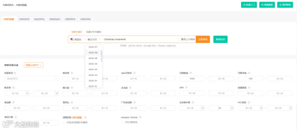Click 月搜索量 maximum value field
297x130 pixels.
coord(221,79)
